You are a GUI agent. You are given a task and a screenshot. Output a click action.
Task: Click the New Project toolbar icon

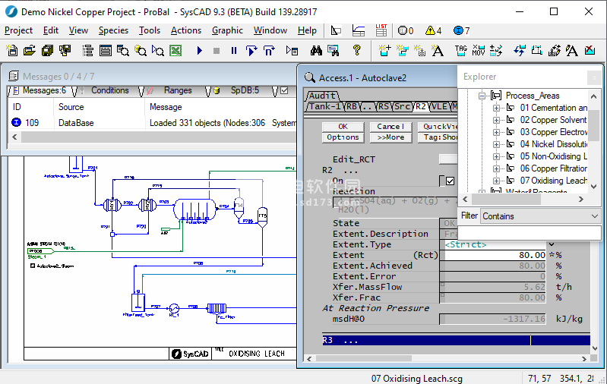pos(12,50)
